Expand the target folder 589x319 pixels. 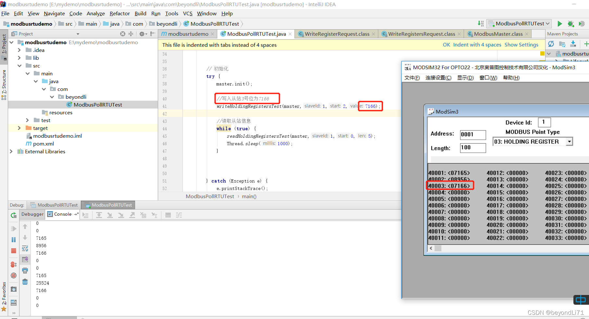[x=19, y=128]
